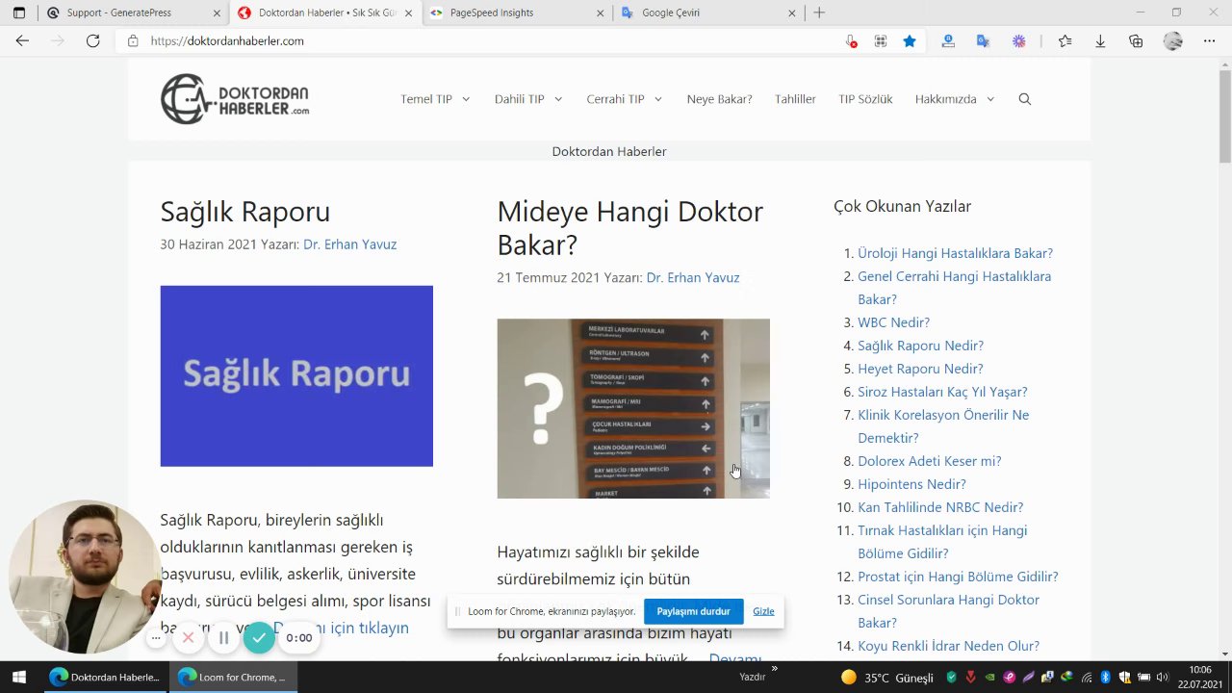
Task: Open the Neye Bakar? menu item
Action: click(719, 99)
